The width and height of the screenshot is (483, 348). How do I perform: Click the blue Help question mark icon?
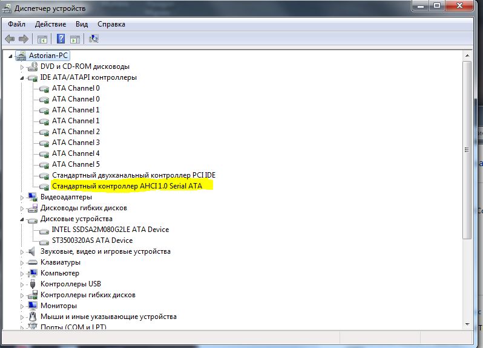click(x=61, y=39)
